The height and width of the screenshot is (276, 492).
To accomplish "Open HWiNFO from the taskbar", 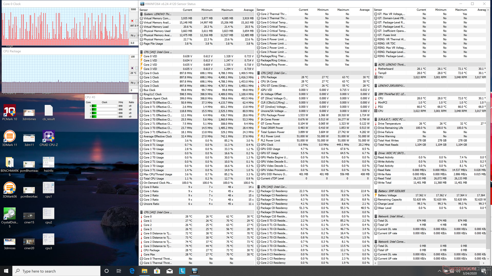I will click(194, 271).
